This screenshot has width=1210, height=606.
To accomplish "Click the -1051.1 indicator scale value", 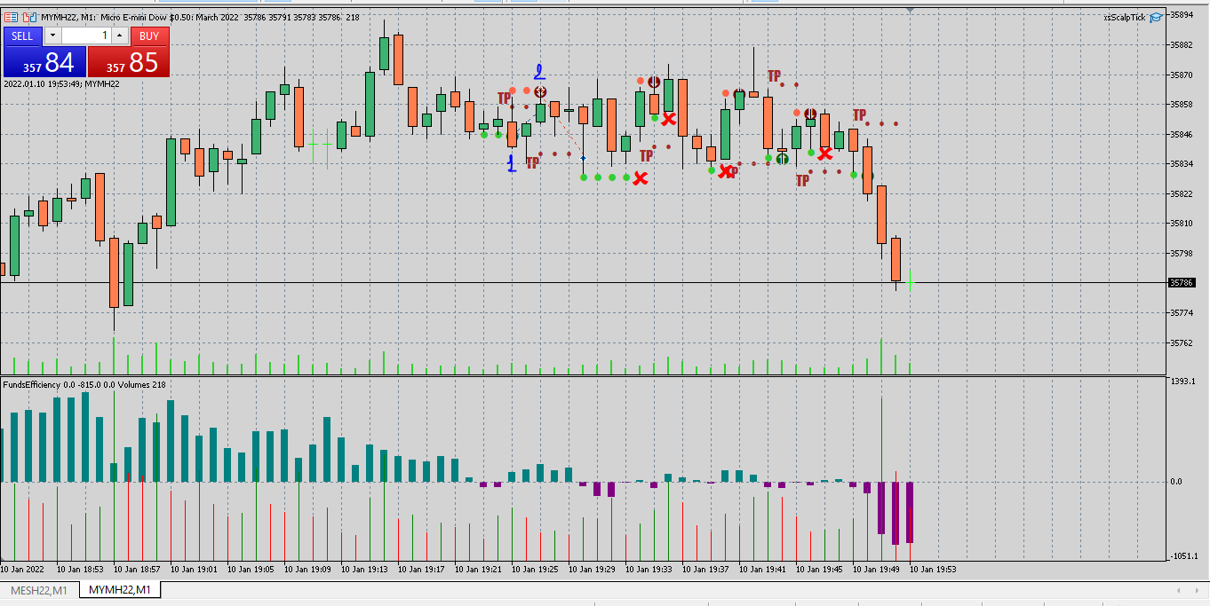I will tap(1184, 555).
